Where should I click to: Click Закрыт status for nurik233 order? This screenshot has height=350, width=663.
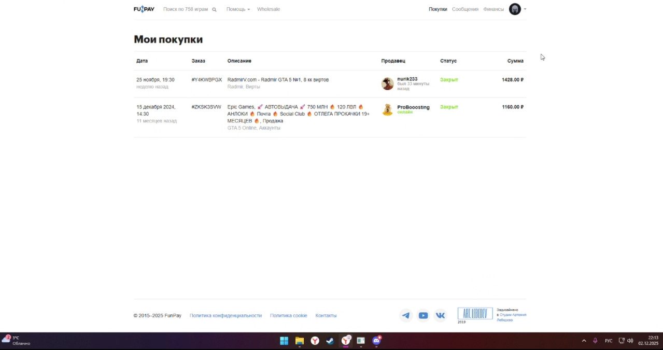[x=449, y=80]
